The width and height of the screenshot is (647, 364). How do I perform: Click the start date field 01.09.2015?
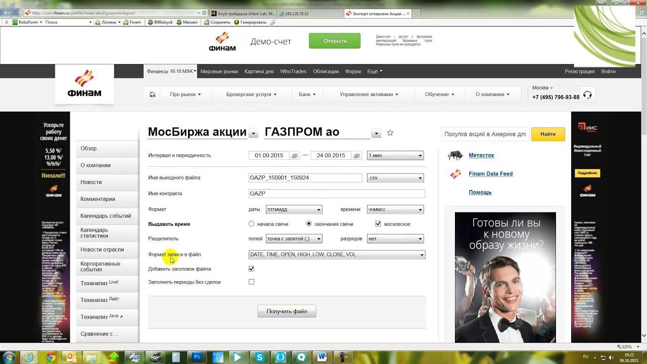[x=269, y=156]
